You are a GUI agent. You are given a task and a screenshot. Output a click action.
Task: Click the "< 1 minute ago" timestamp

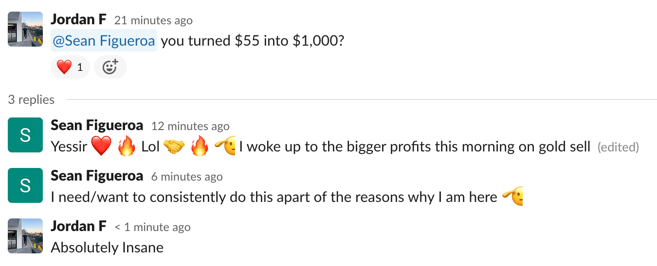coord(153,227)
